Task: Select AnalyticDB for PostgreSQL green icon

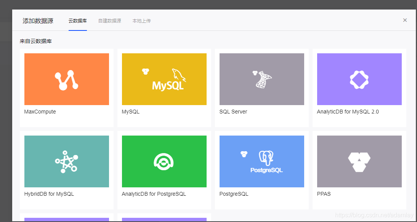Action: (x=164, y=161)
